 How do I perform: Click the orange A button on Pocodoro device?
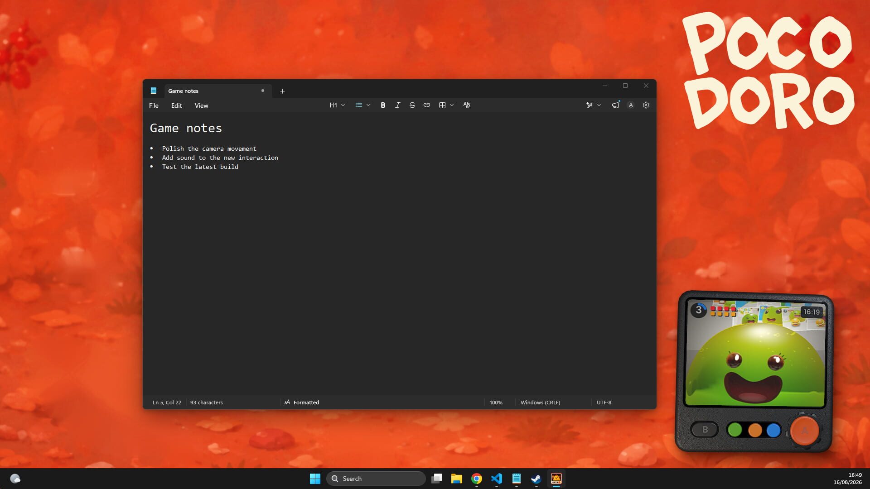coord(804,431)
